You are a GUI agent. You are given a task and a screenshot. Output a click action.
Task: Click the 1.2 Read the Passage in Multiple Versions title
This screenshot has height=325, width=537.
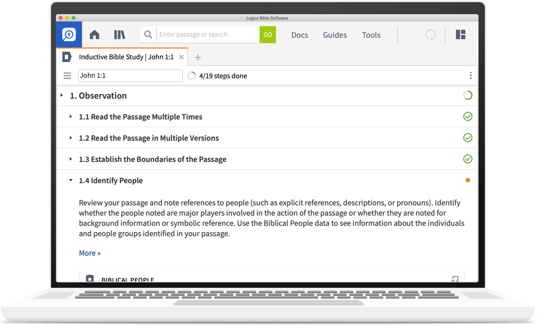(149, 138)
